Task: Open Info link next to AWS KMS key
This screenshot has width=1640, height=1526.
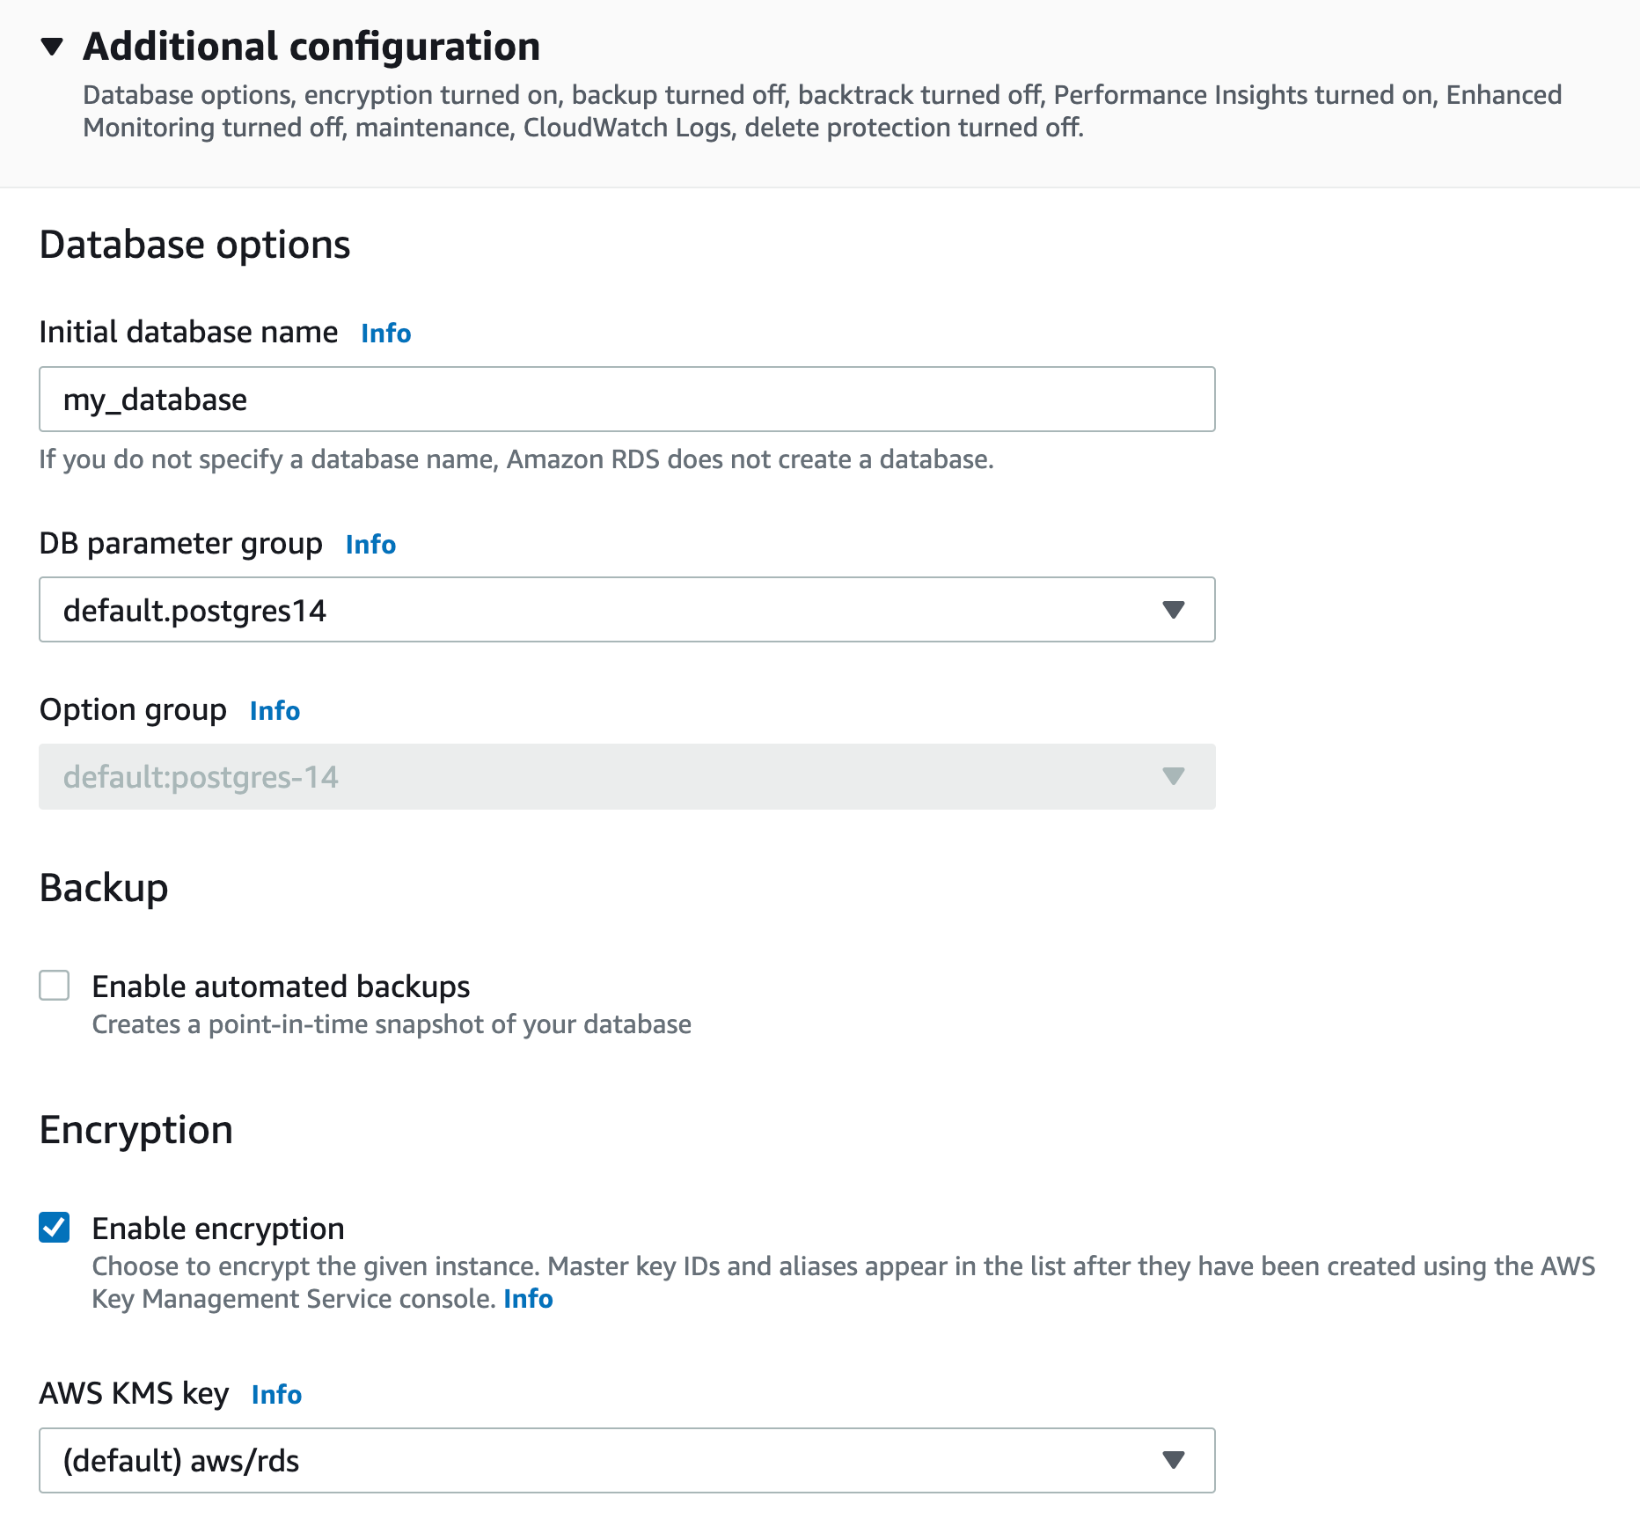Action: tap(276, 1395)
